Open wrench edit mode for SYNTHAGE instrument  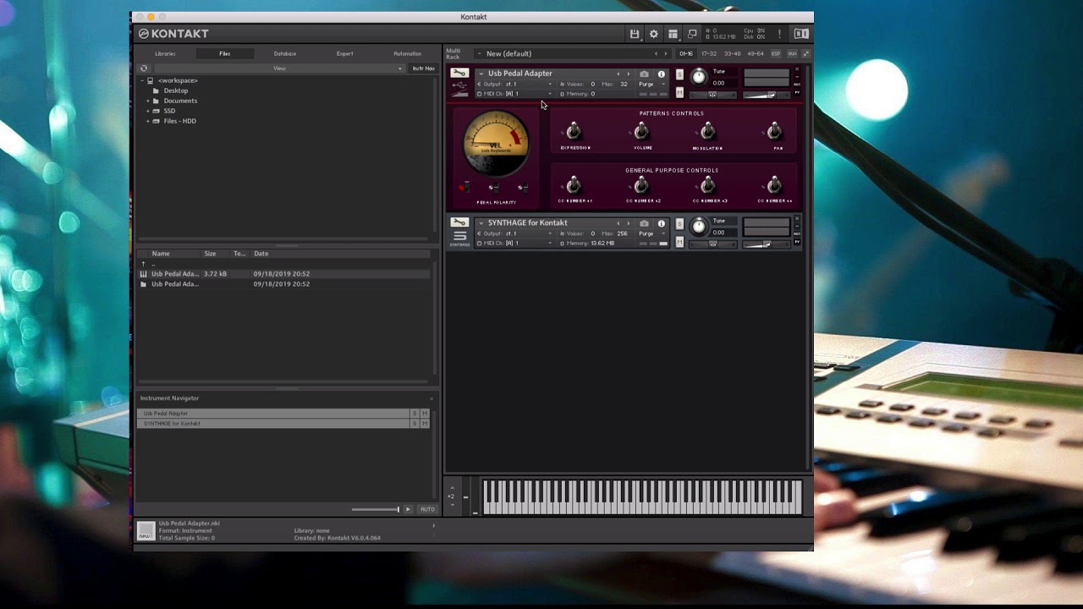(x=459, y=222)
